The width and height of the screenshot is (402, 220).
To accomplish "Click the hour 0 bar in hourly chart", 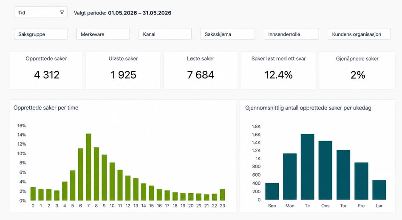I will pyautogui.click(x=33, y=194).
